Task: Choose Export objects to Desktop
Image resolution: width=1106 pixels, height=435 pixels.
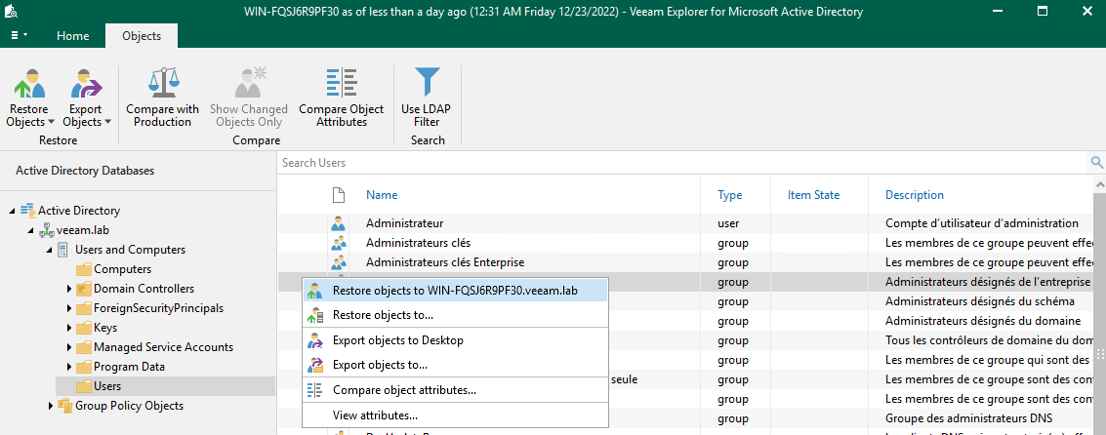Action: [x=455, y=340]
